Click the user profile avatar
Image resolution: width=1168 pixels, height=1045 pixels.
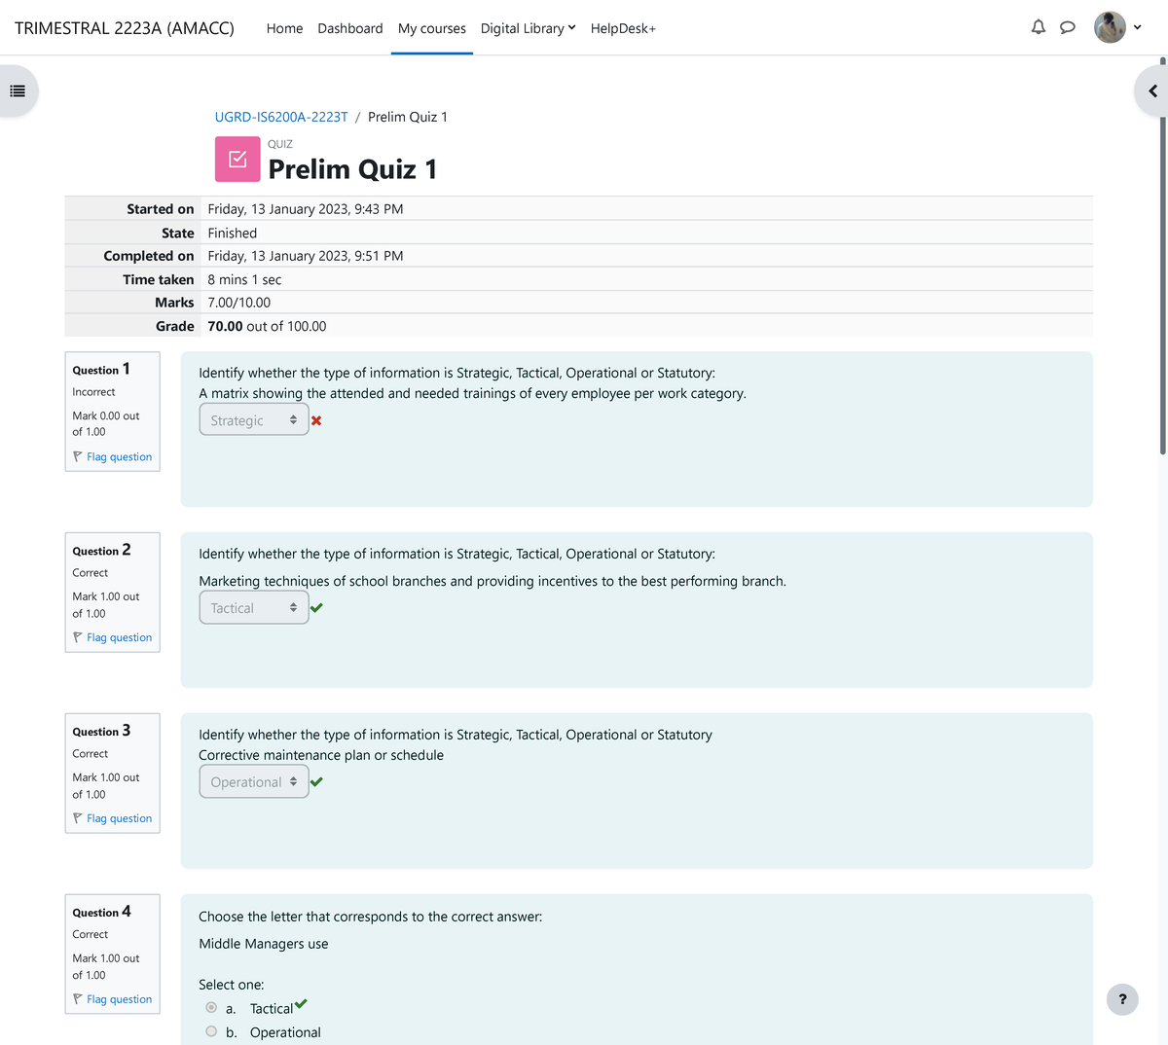click(x=1110, y=27)
